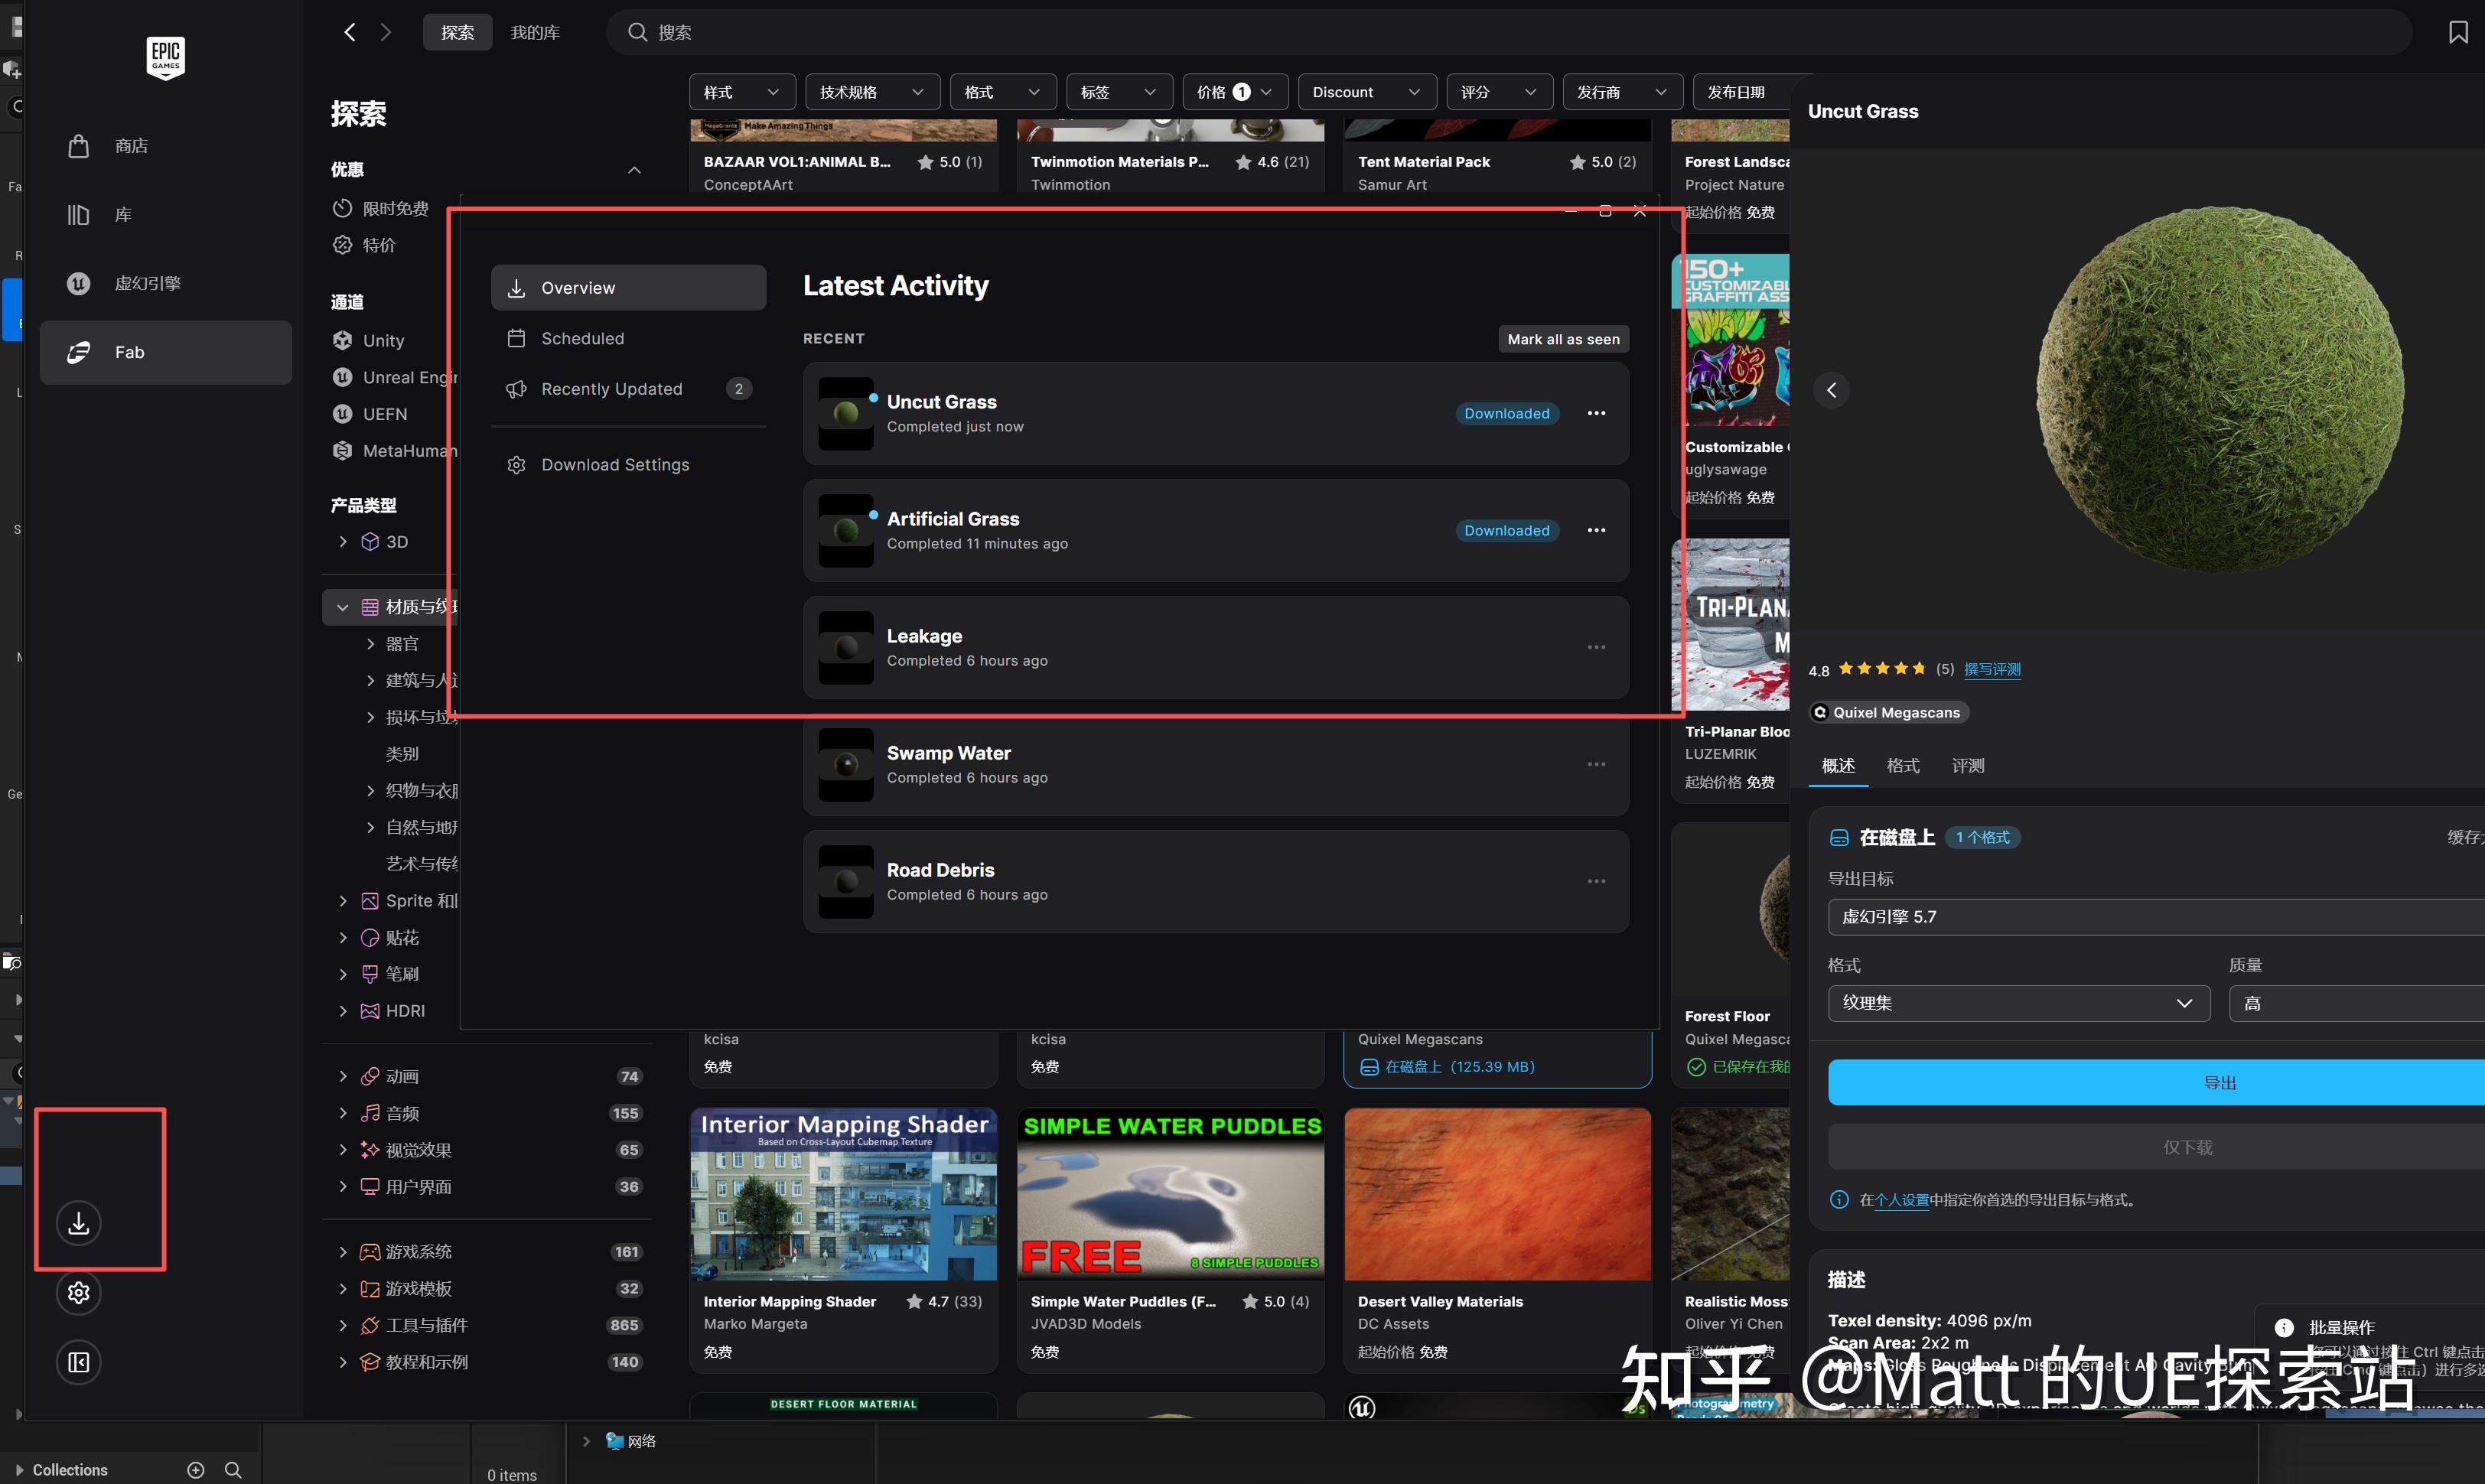The image size is (2485, 1484).
Task: Open the Scheduled downloads section
Action: tap(582, 338)
